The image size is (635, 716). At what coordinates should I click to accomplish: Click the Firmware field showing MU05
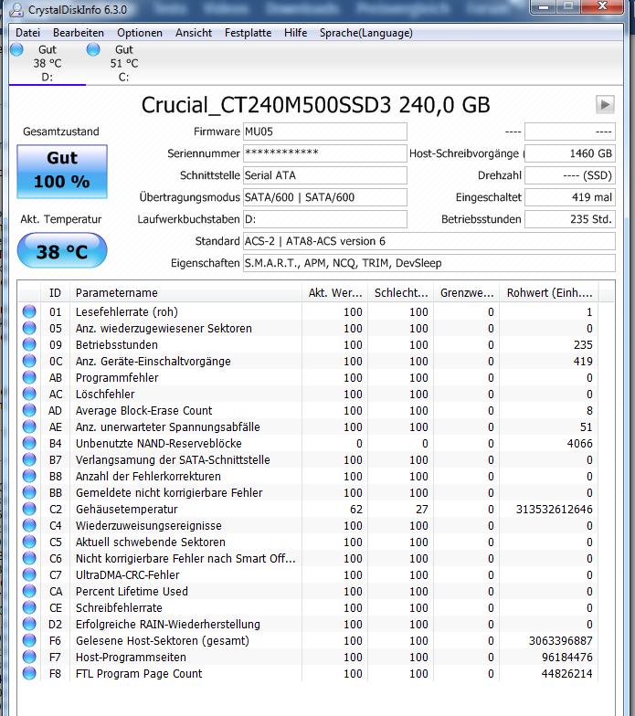(325, 132)
